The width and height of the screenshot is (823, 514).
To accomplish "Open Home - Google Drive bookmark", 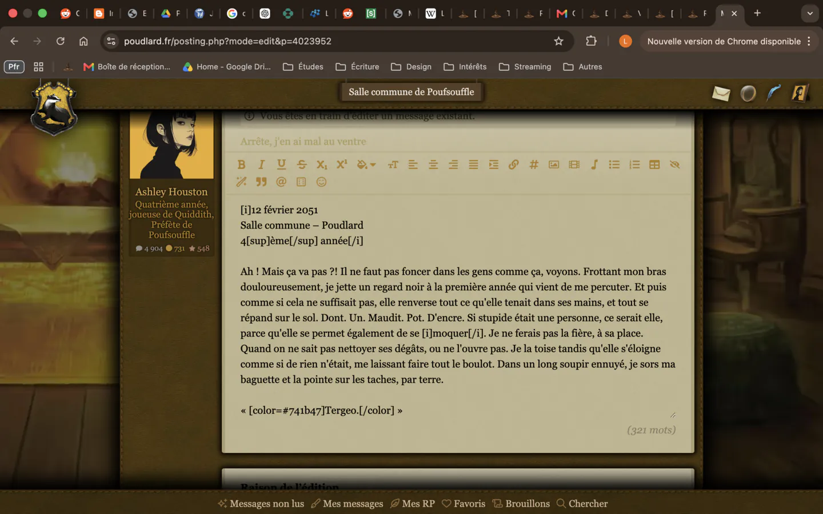I will click(x=227, y=67).
